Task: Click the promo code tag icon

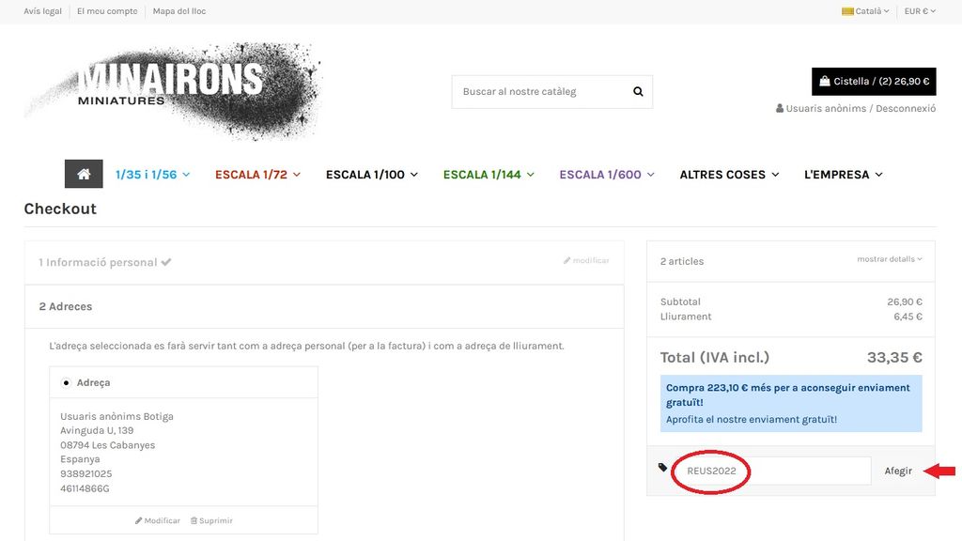Action: [662, 468]
